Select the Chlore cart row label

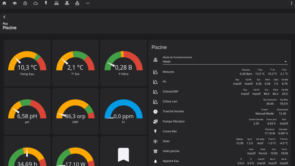170,101
